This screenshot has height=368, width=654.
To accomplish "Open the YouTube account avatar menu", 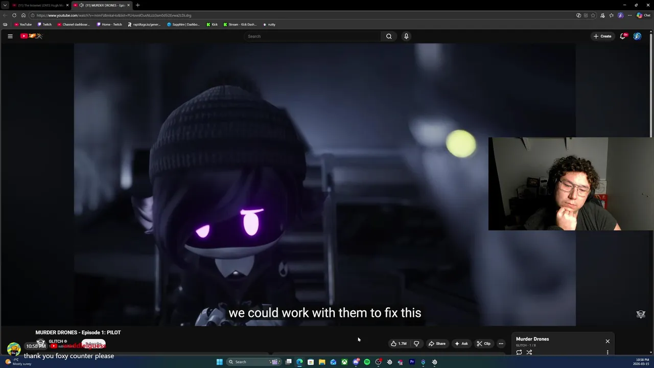I will (x=637, y=36).
